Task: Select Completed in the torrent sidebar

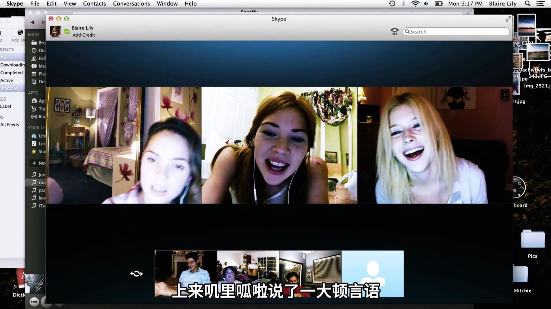Action: 12,73
